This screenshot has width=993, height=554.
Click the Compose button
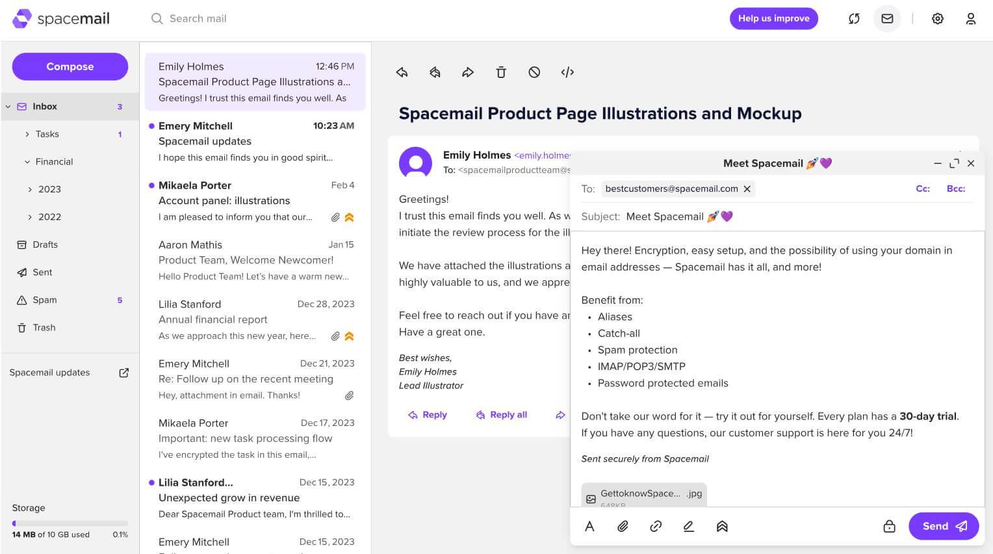(x=70, y=66)
